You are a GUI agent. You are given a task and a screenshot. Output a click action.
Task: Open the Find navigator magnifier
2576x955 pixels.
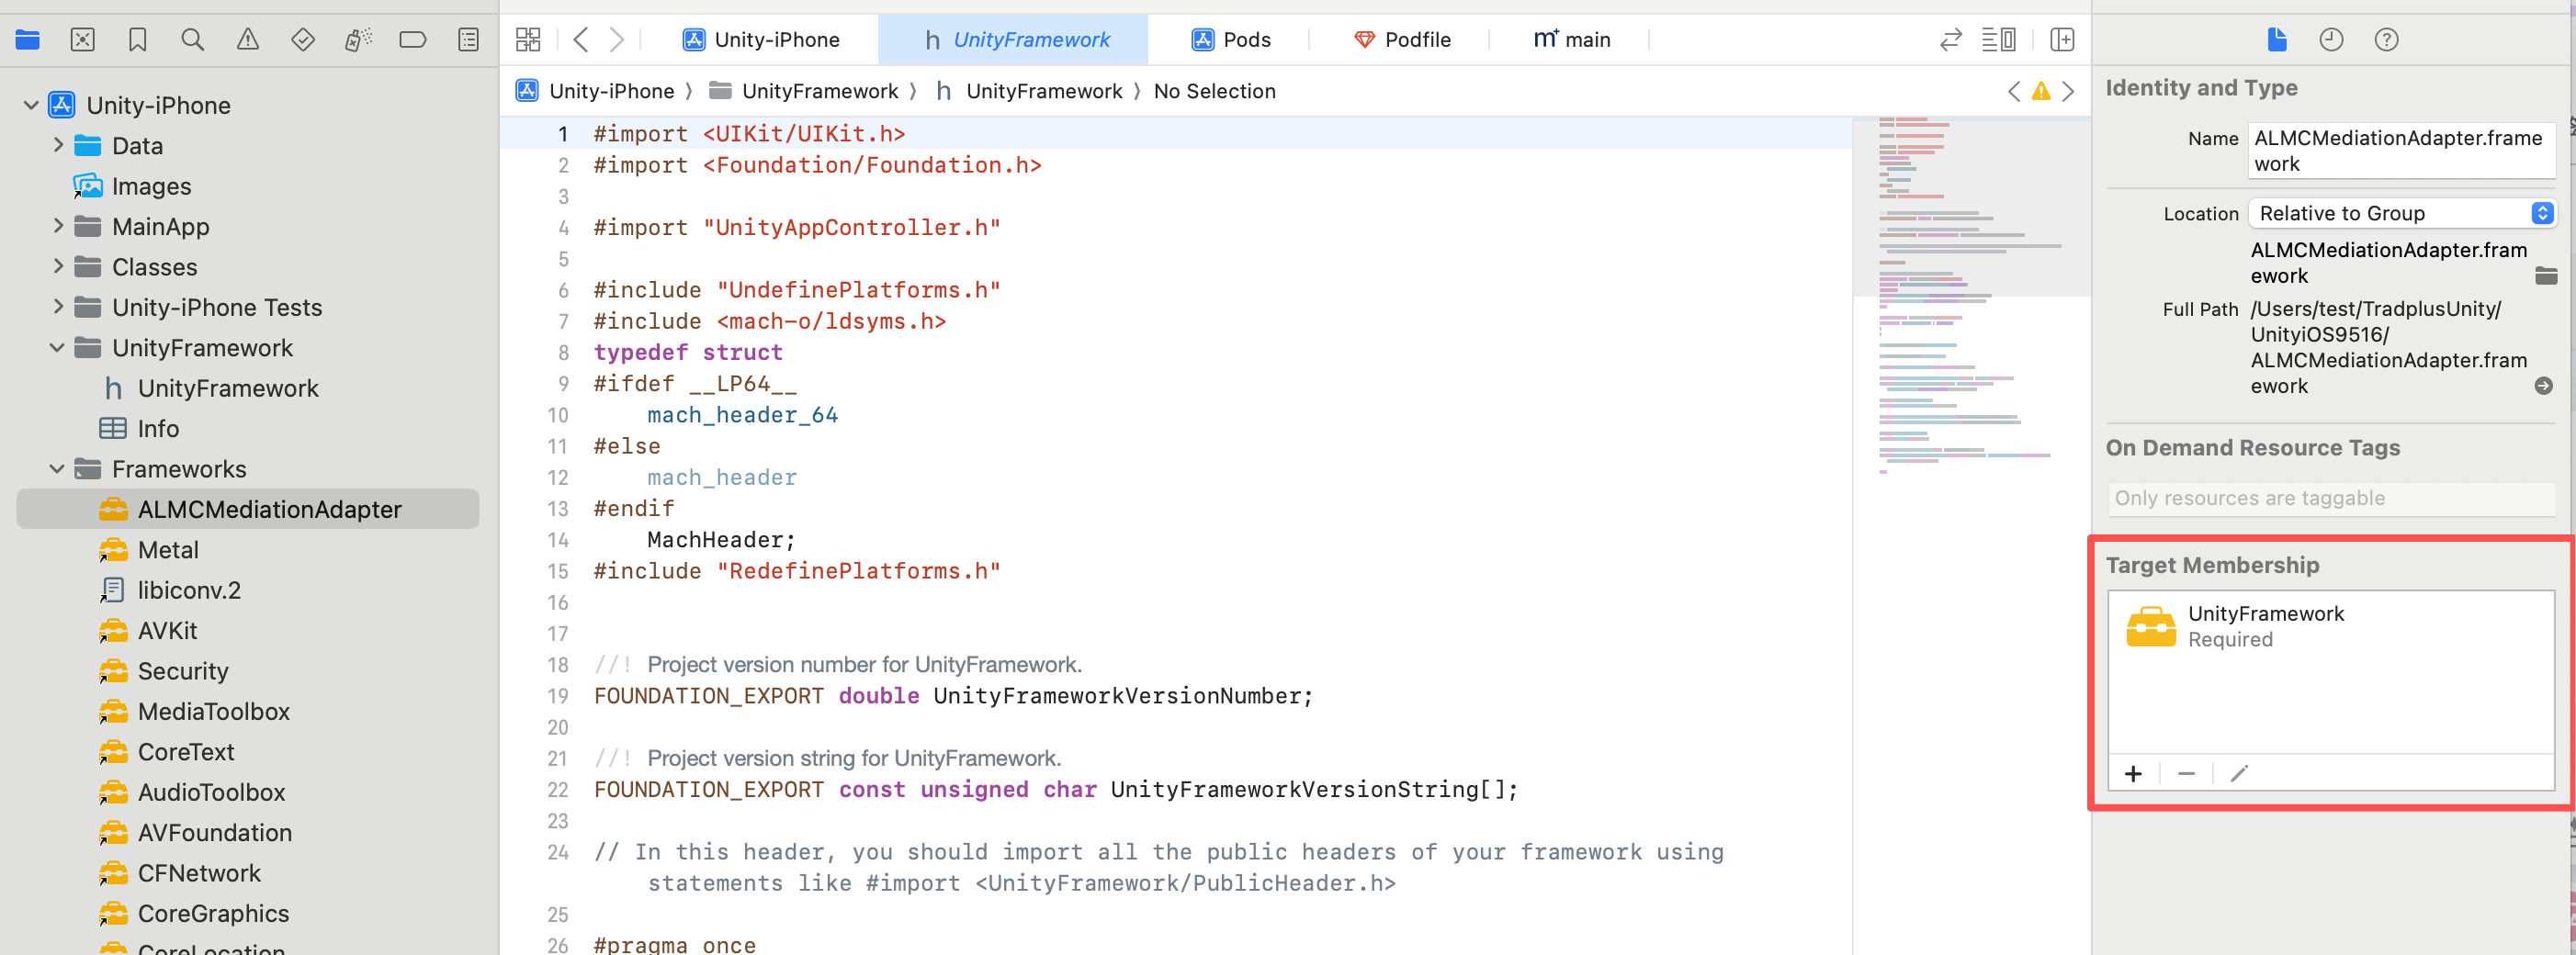pyautogui.click(x=193, y=40)
